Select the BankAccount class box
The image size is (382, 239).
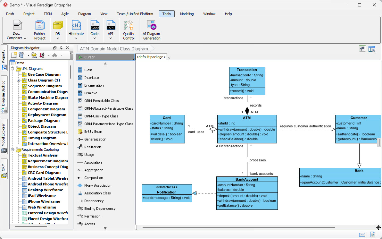pyautogui.click(x=247, y=193)
